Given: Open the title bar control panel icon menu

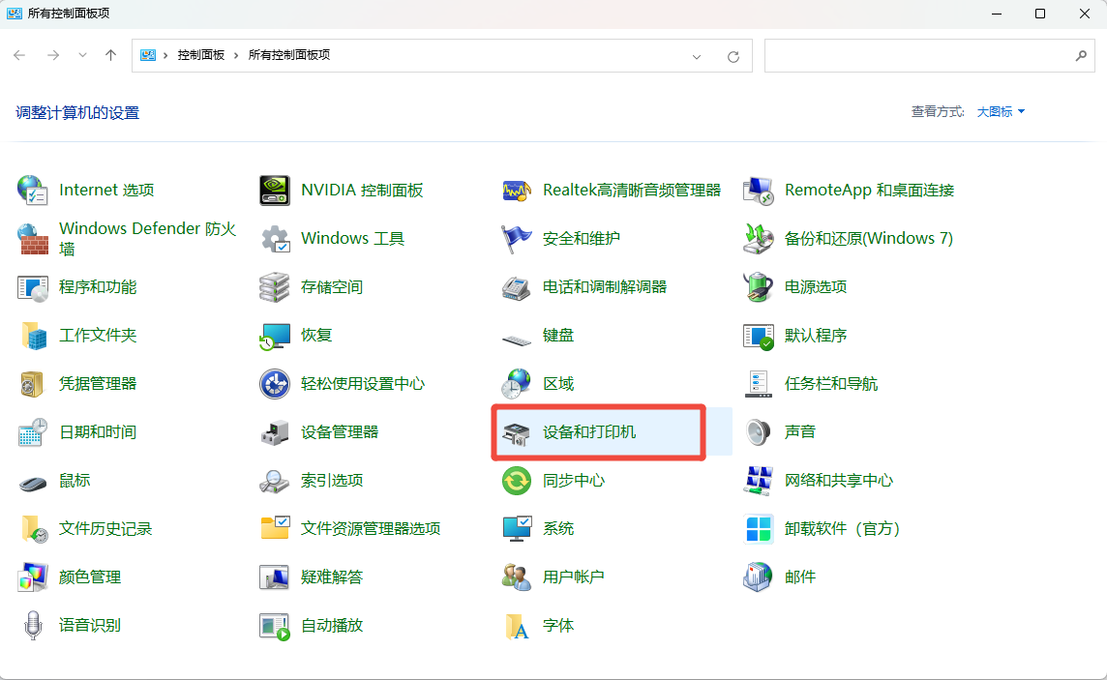Looking at the screenshot, I should pos(15,14).
